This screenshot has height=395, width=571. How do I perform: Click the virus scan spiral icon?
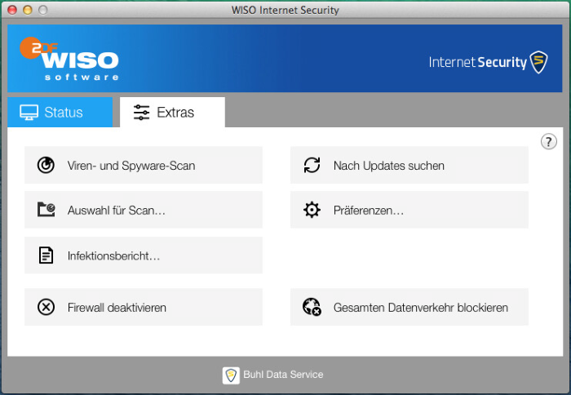(x=46, y=165)
